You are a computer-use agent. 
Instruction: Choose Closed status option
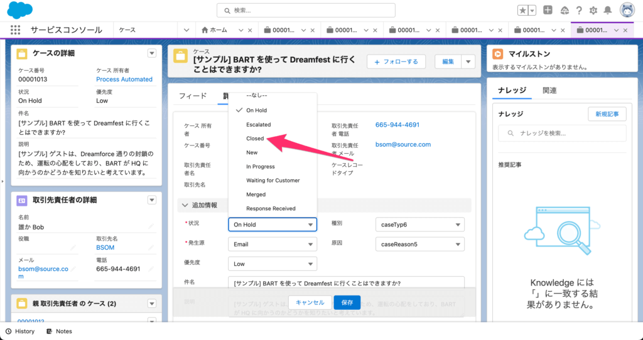pyautogui.click(x=273, y=139)
